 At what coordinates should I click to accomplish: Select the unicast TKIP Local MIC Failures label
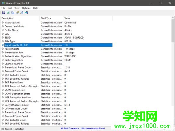tap(17, 79)
